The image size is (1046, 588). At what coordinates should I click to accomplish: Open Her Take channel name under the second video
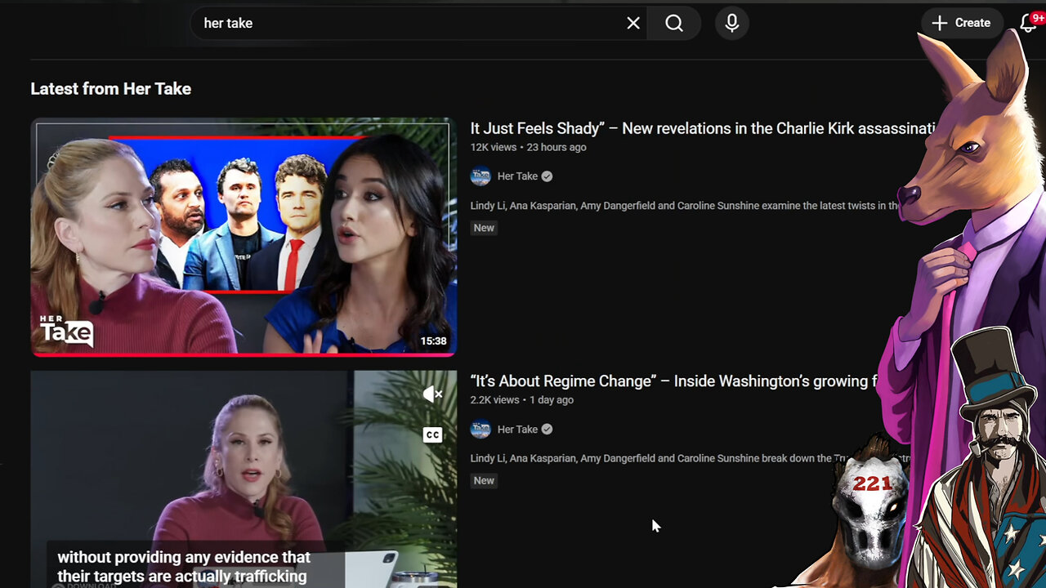pyautogui.click(x=517, y=430)
